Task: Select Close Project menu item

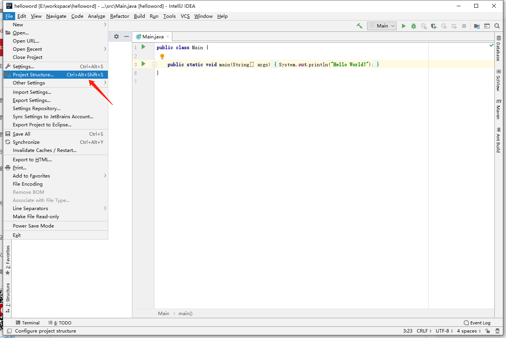Action: (x=55, y=57)
